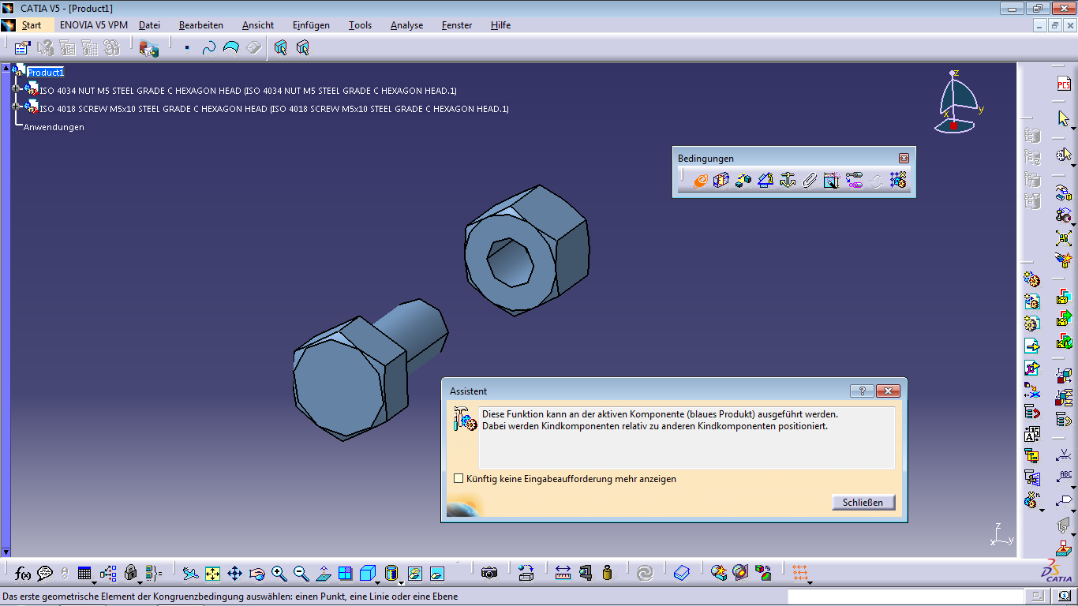Viewport: 1078px width, 606px height.
Task: Select Anwendungen in the specification tree
Action: pos(54,127)
